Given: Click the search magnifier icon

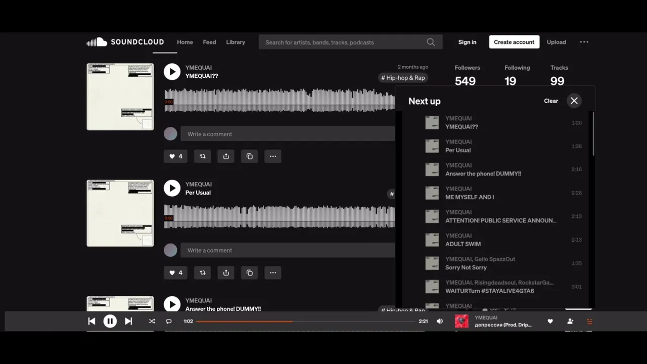Looking at the screenshot, I should click(431, 42).
